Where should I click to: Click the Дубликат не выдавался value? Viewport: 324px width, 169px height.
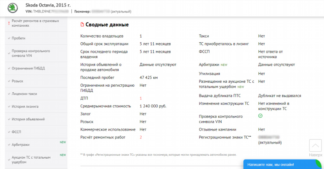pyautogui.click(x=280, y=96)
